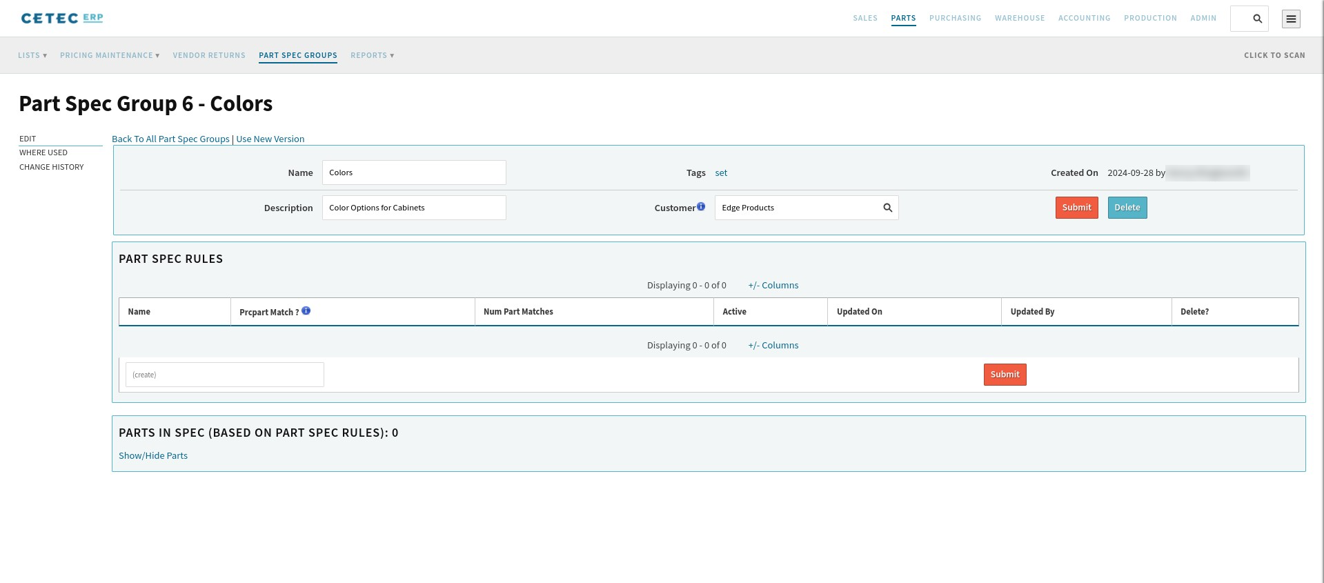The width and height of the screenshot is (1324, 583).
Task: Click the Customer info icon
Action: pos(701,206)
